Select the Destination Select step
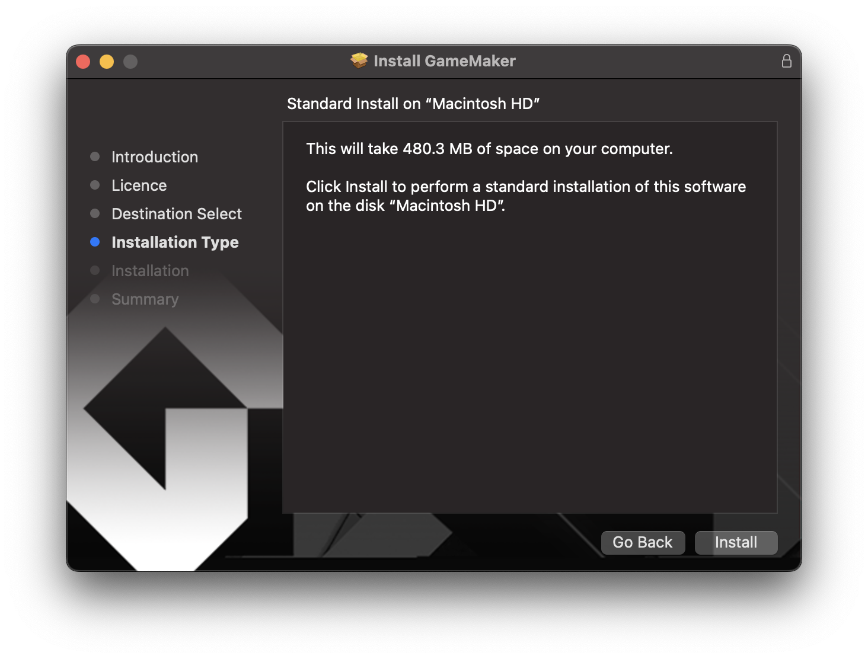The width and height of the screenshot is (868, 659). [x=177, y=214]
